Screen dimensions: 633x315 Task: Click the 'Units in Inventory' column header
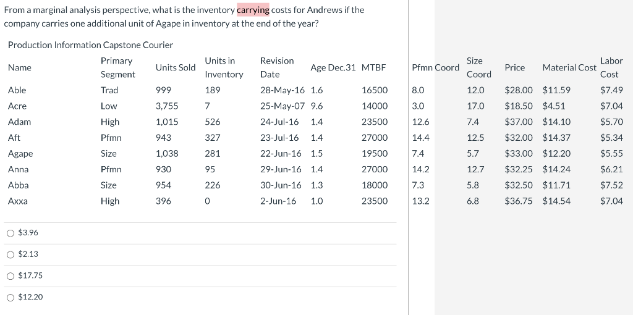[224, 68]
